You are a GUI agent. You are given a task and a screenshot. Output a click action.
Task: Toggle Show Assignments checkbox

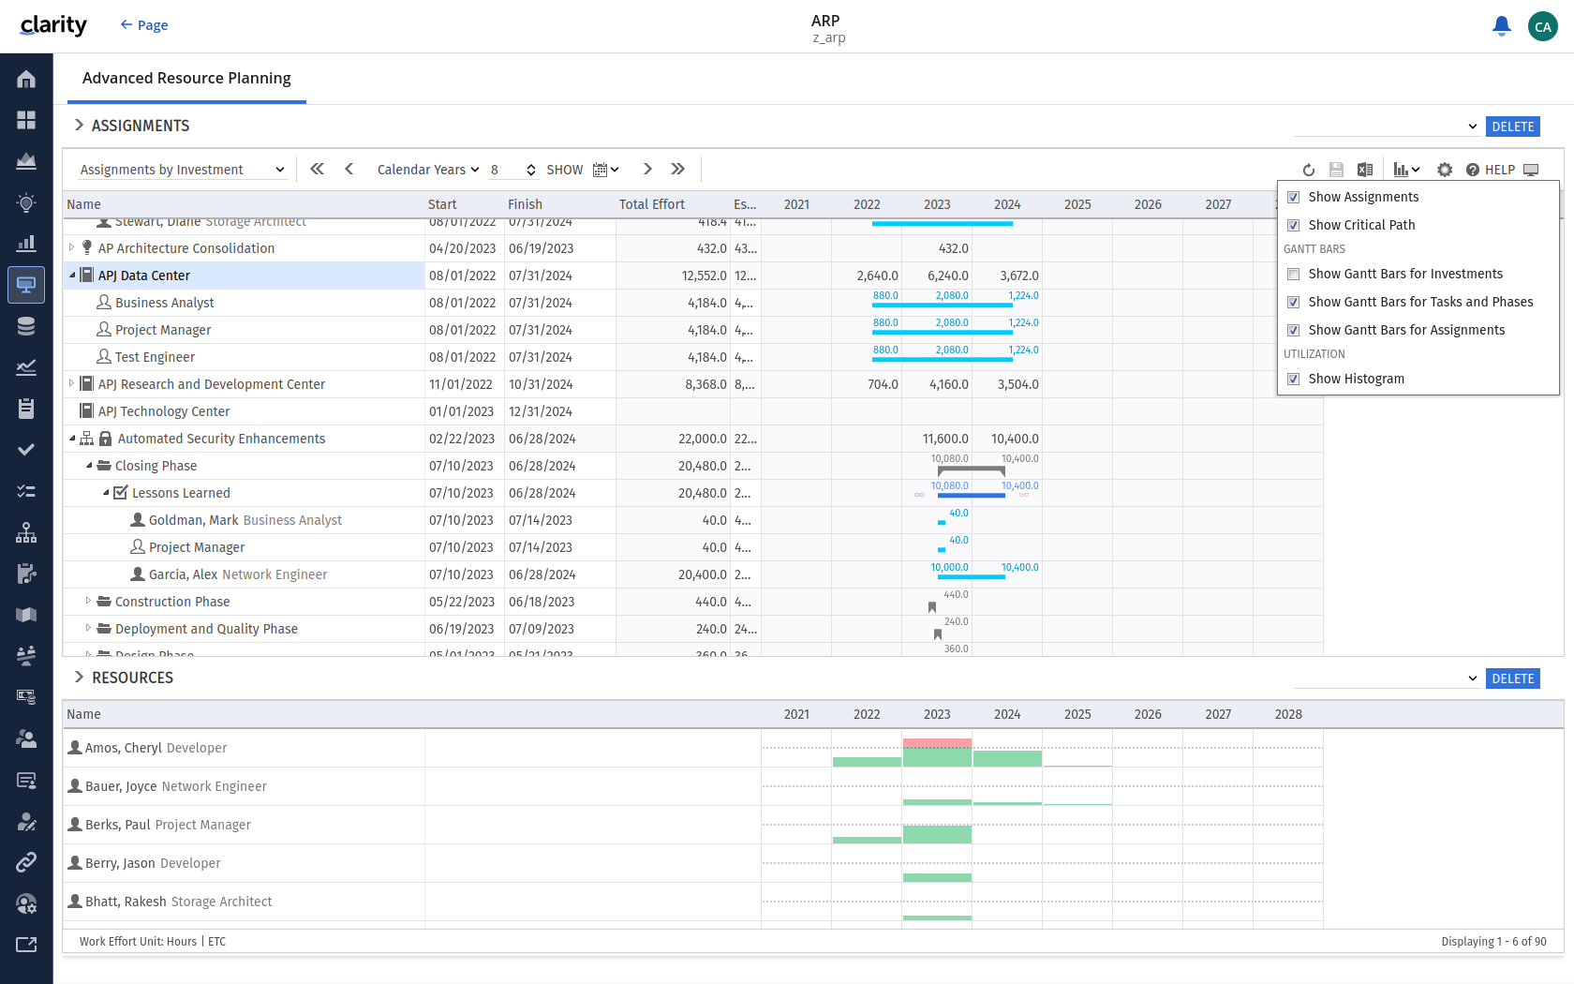(1293, 197)
